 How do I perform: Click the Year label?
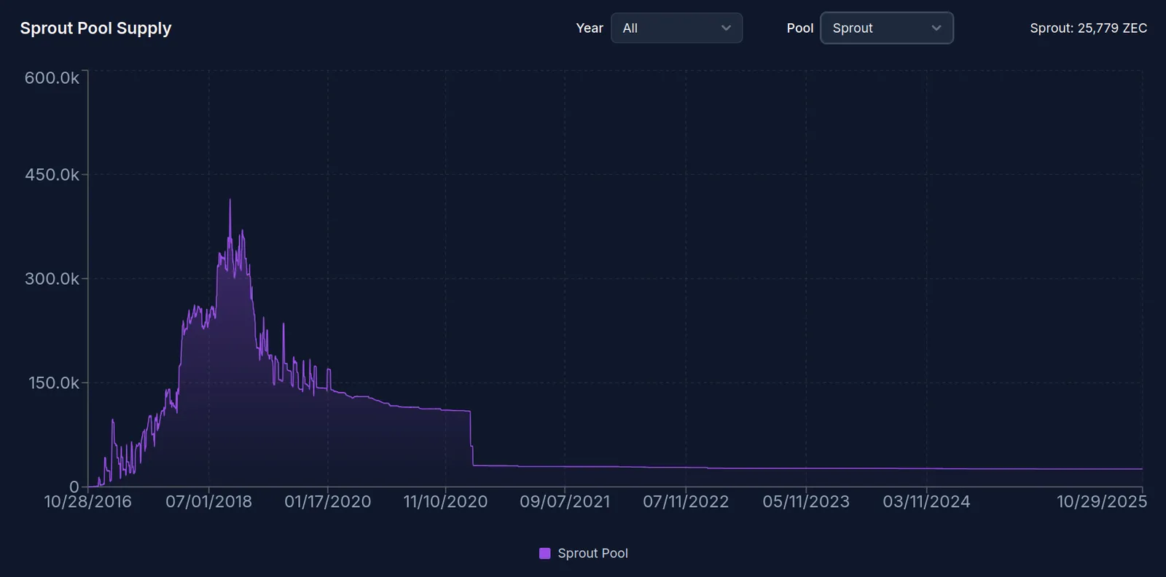coord(590,28)
